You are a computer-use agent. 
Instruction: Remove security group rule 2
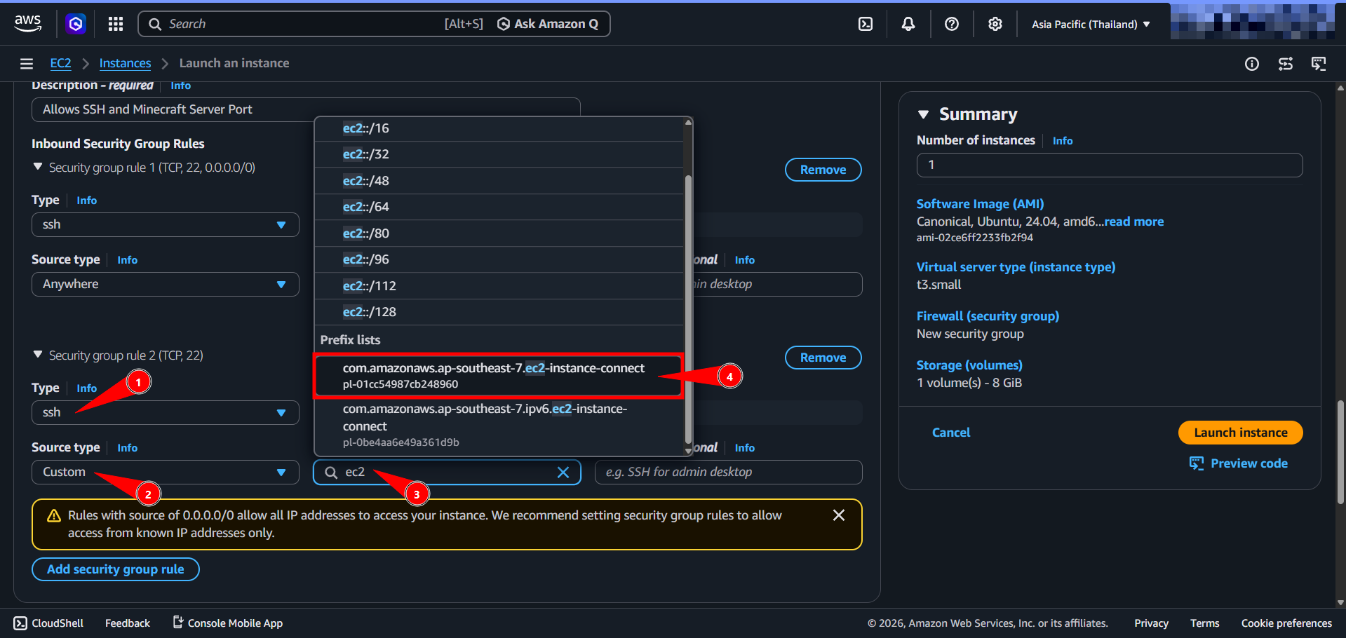(823, 358)
